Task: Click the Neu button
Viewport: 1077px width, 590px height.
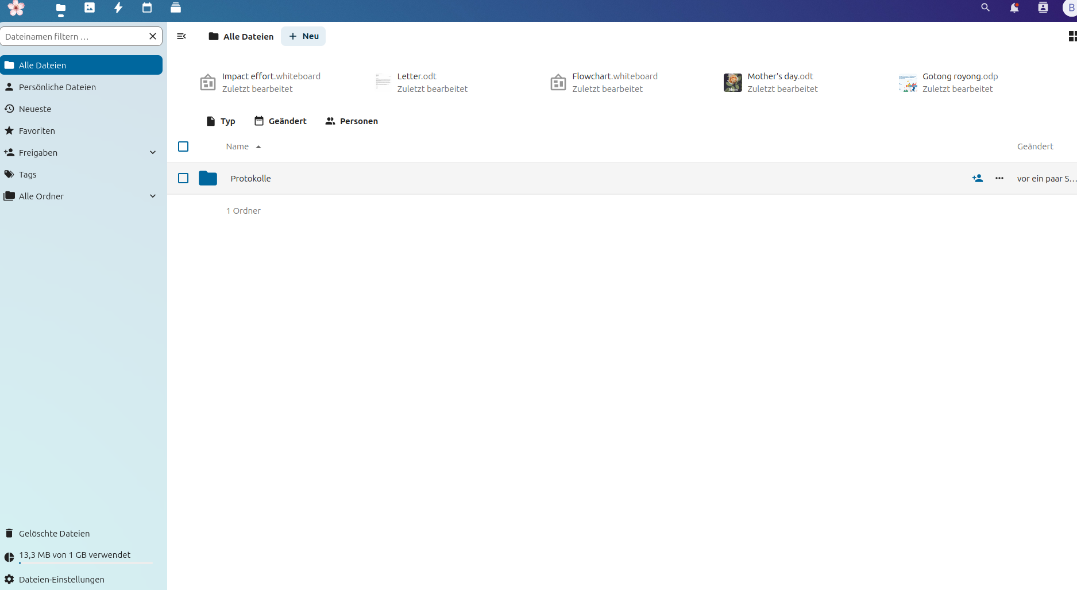Action: tap(303, 36)
